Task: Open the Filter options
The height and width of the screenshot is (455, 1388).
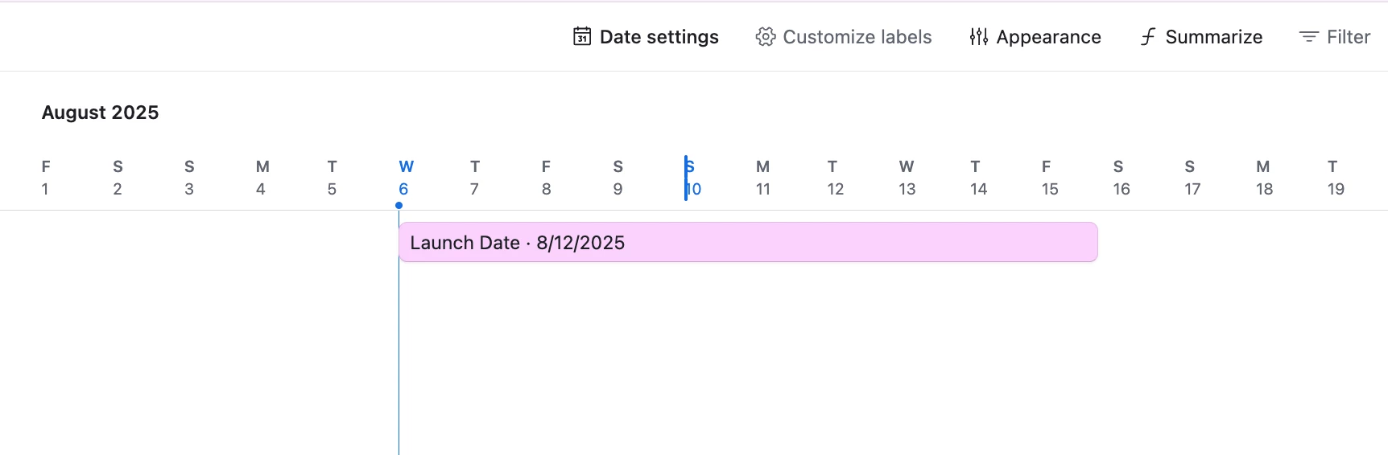Action: pos(1334,36)
